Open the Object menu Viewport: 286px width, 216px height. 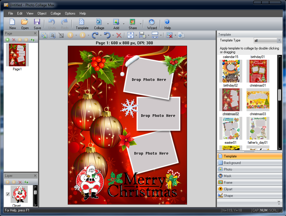(42, 13)
